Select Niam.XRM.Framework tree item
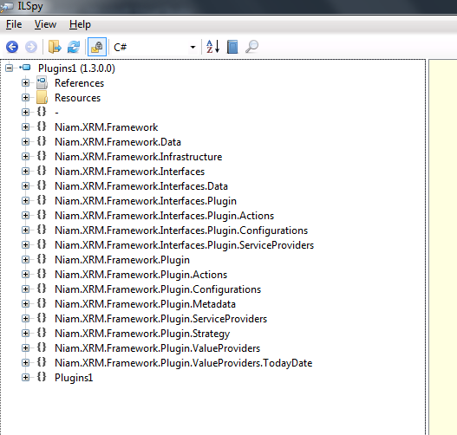This screenshot has height=435, width=457. point(107,127)
